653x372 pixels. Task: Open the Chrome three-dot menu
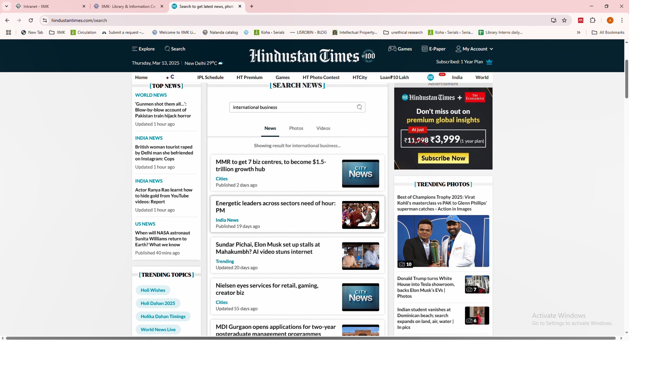(x=622, y=20)
